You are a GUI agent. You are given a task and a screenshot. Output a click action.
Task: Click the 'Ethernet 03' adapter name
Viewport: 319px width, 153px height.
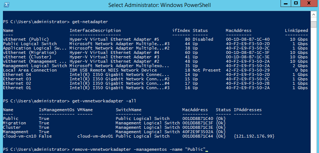tap(17, 79)
